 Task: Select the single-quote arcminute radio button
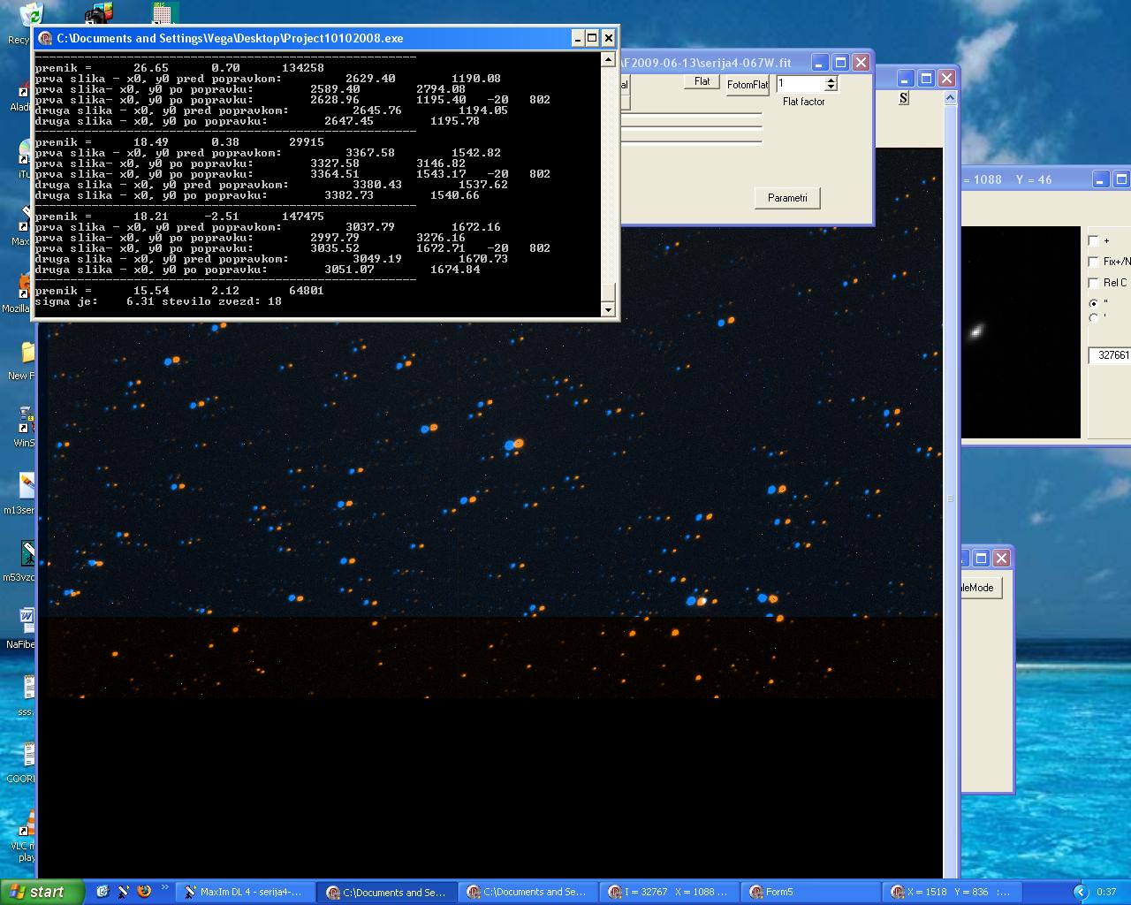(x=1093, y=317)
